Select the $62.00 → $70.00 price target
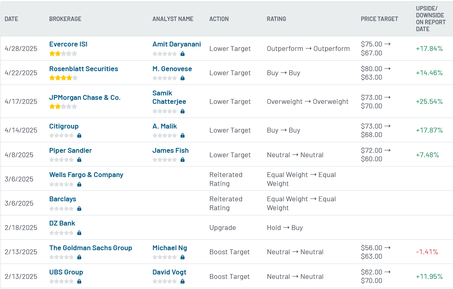 click(x=375, y=276)
